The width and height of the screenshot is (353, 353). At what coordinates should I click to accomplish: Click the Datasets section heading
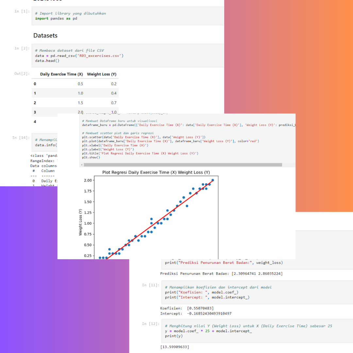tap(45, 35)
